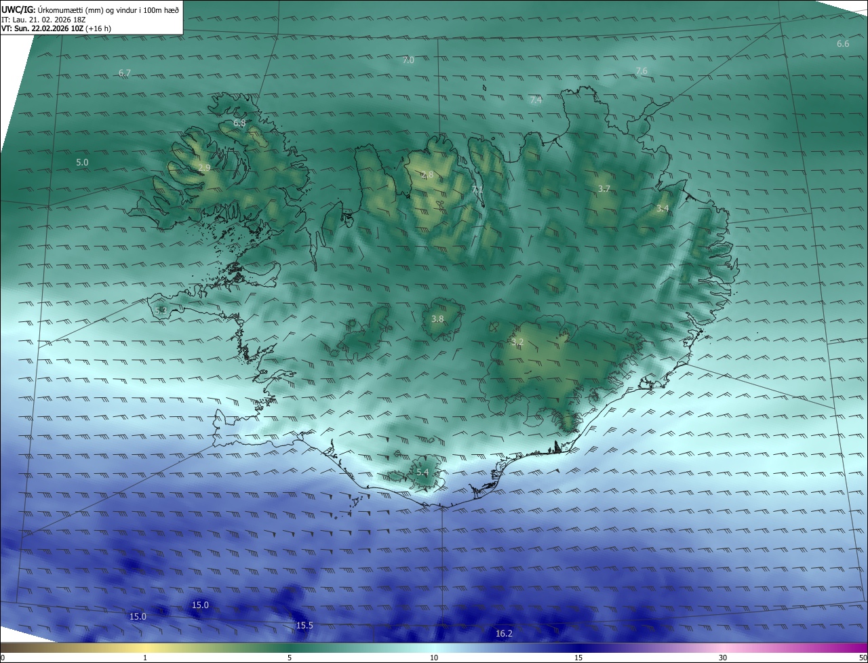Screen dimensions: 868x663
Task: Click the 5.4 value label
Action: (x=422, y=473)
